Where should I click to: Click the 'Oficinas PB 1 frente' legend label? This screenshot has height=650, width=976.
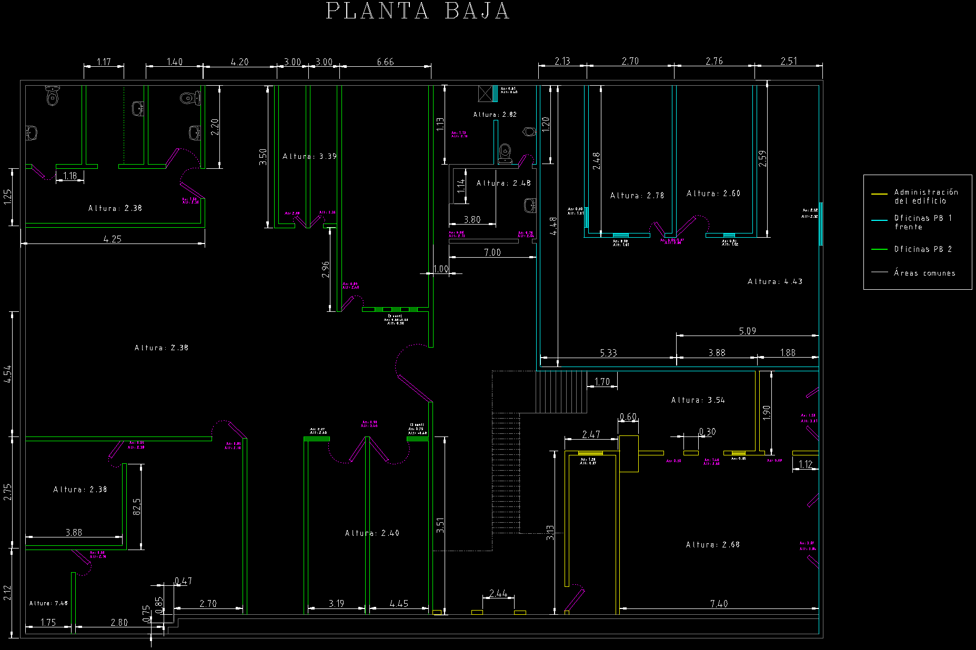click(x=923, y=222)
